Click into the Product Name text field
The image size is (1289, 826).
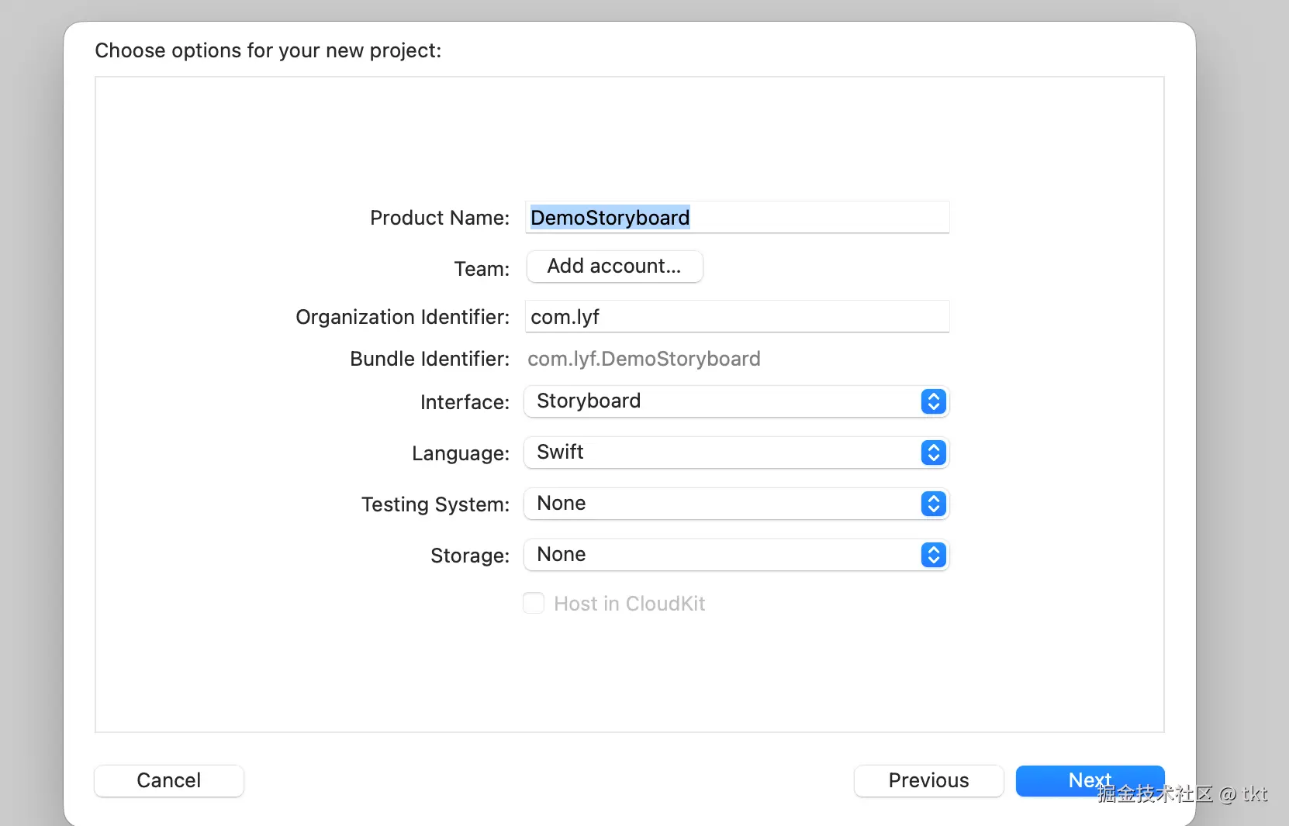click(x=814, y=218)
